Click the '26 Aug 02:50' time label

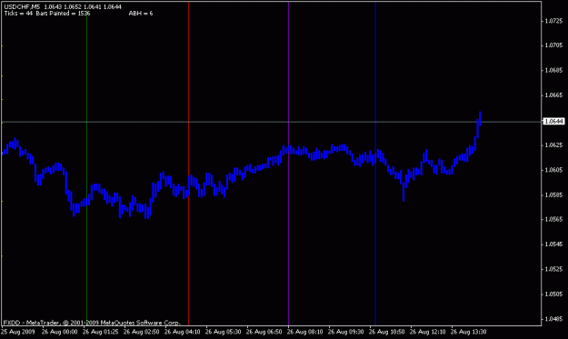click(x=141, y=332)
